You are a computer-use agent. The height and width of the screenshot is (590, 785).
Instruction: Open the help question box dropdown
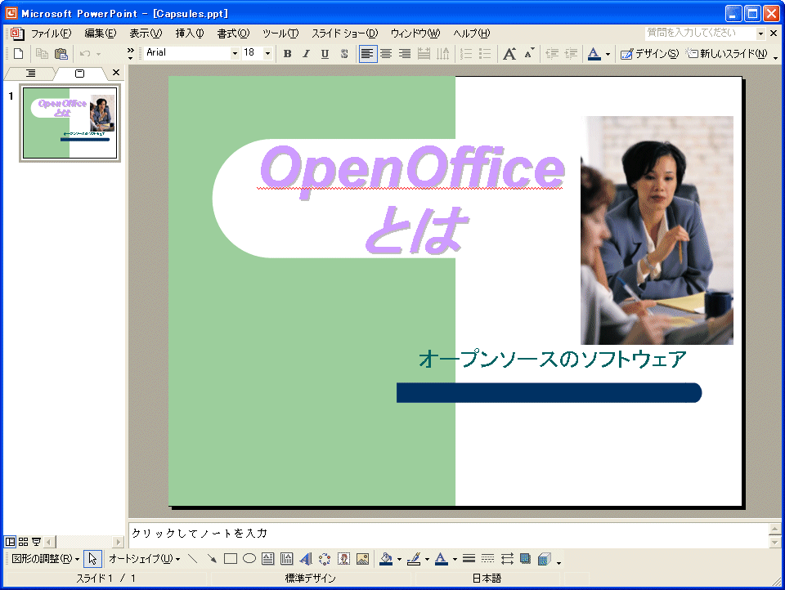point(761,34)
